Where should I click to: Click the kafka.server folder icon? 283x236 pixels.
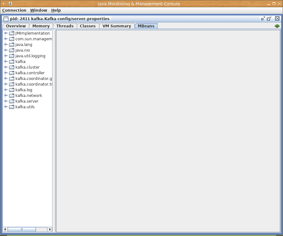coord(12,101)
